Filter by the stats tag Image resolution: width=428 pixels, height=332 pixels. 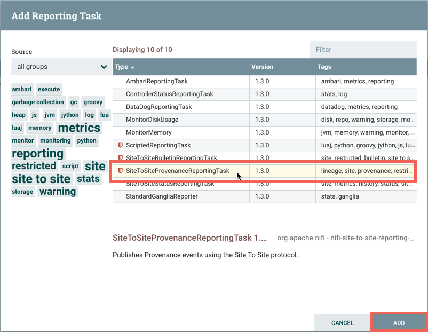[x=88, y=179]
